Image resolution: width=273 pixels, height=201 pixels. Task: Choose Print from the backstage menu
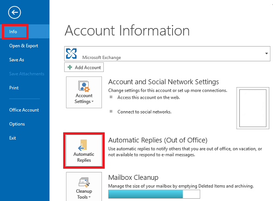(14, 88)
